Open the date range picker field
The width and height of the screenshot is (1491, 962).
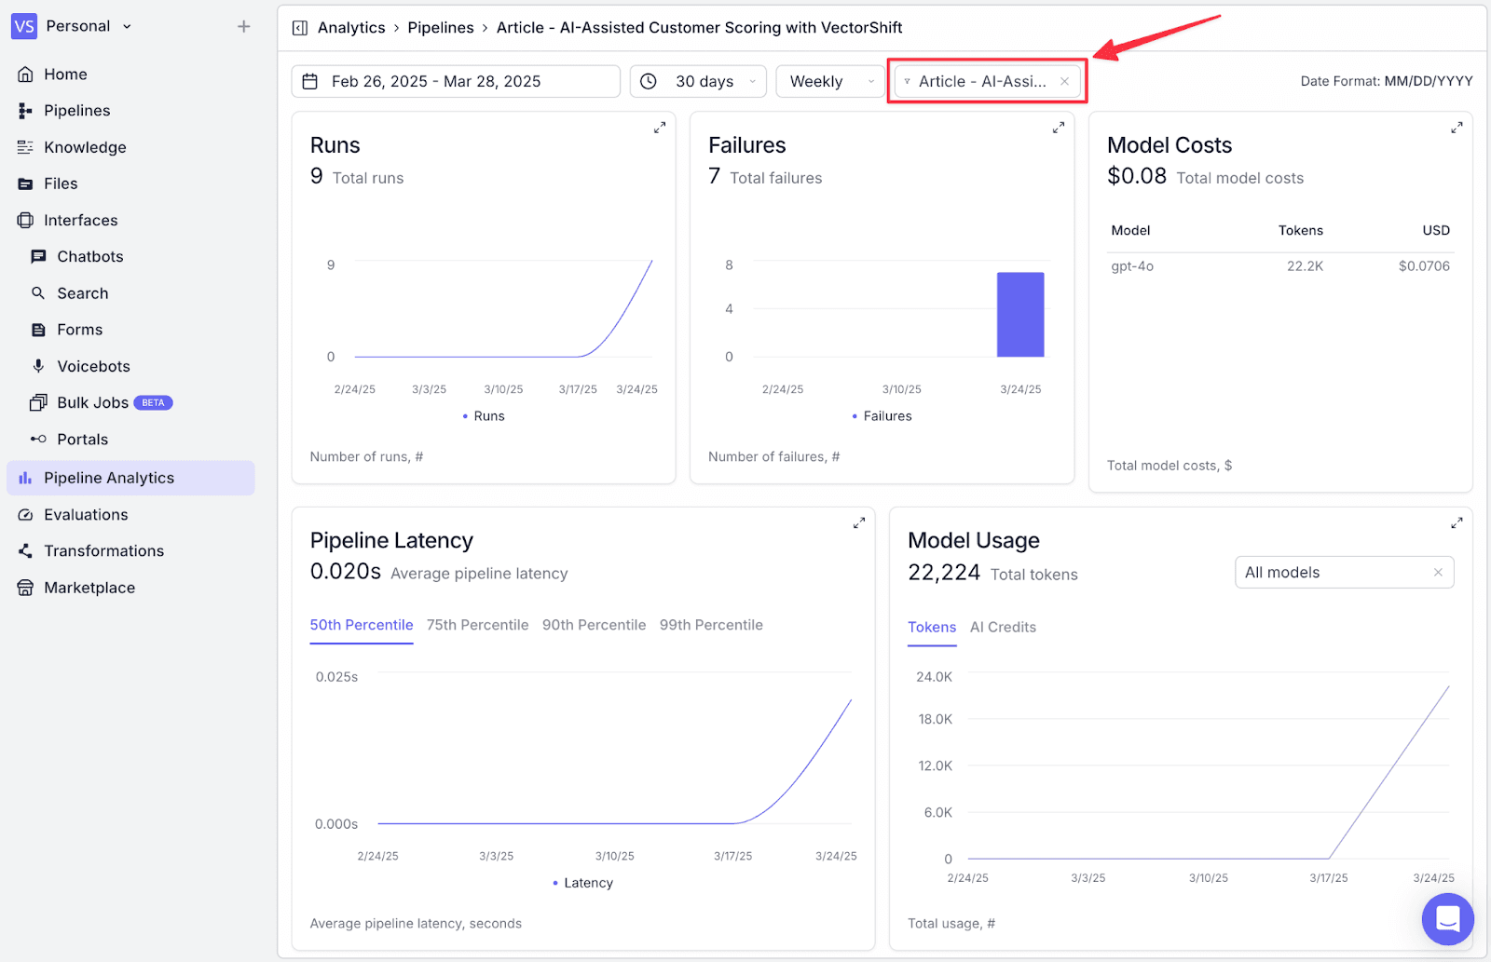click(456, 81)
